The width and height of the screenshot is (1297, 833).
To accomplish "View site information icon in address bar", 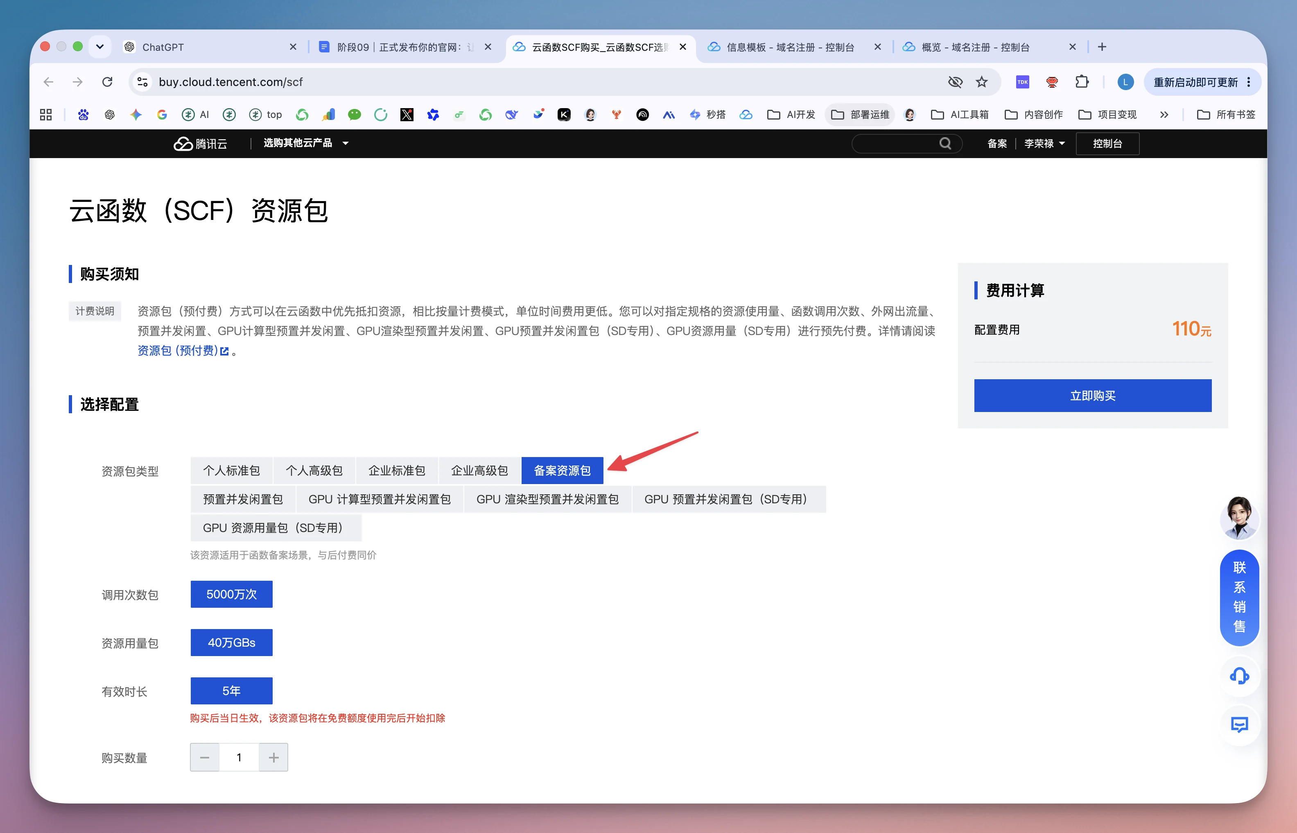I will point(143,81).
